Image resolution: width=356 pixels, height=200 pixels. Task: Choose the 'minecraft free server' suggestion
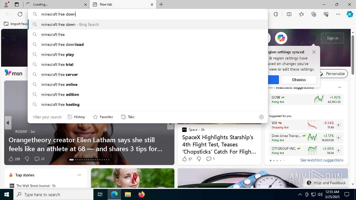pos(148,74)
